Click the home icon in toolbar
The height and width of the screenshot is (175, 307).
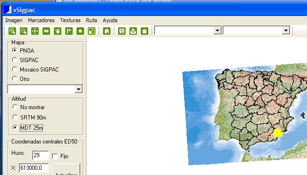107,31
